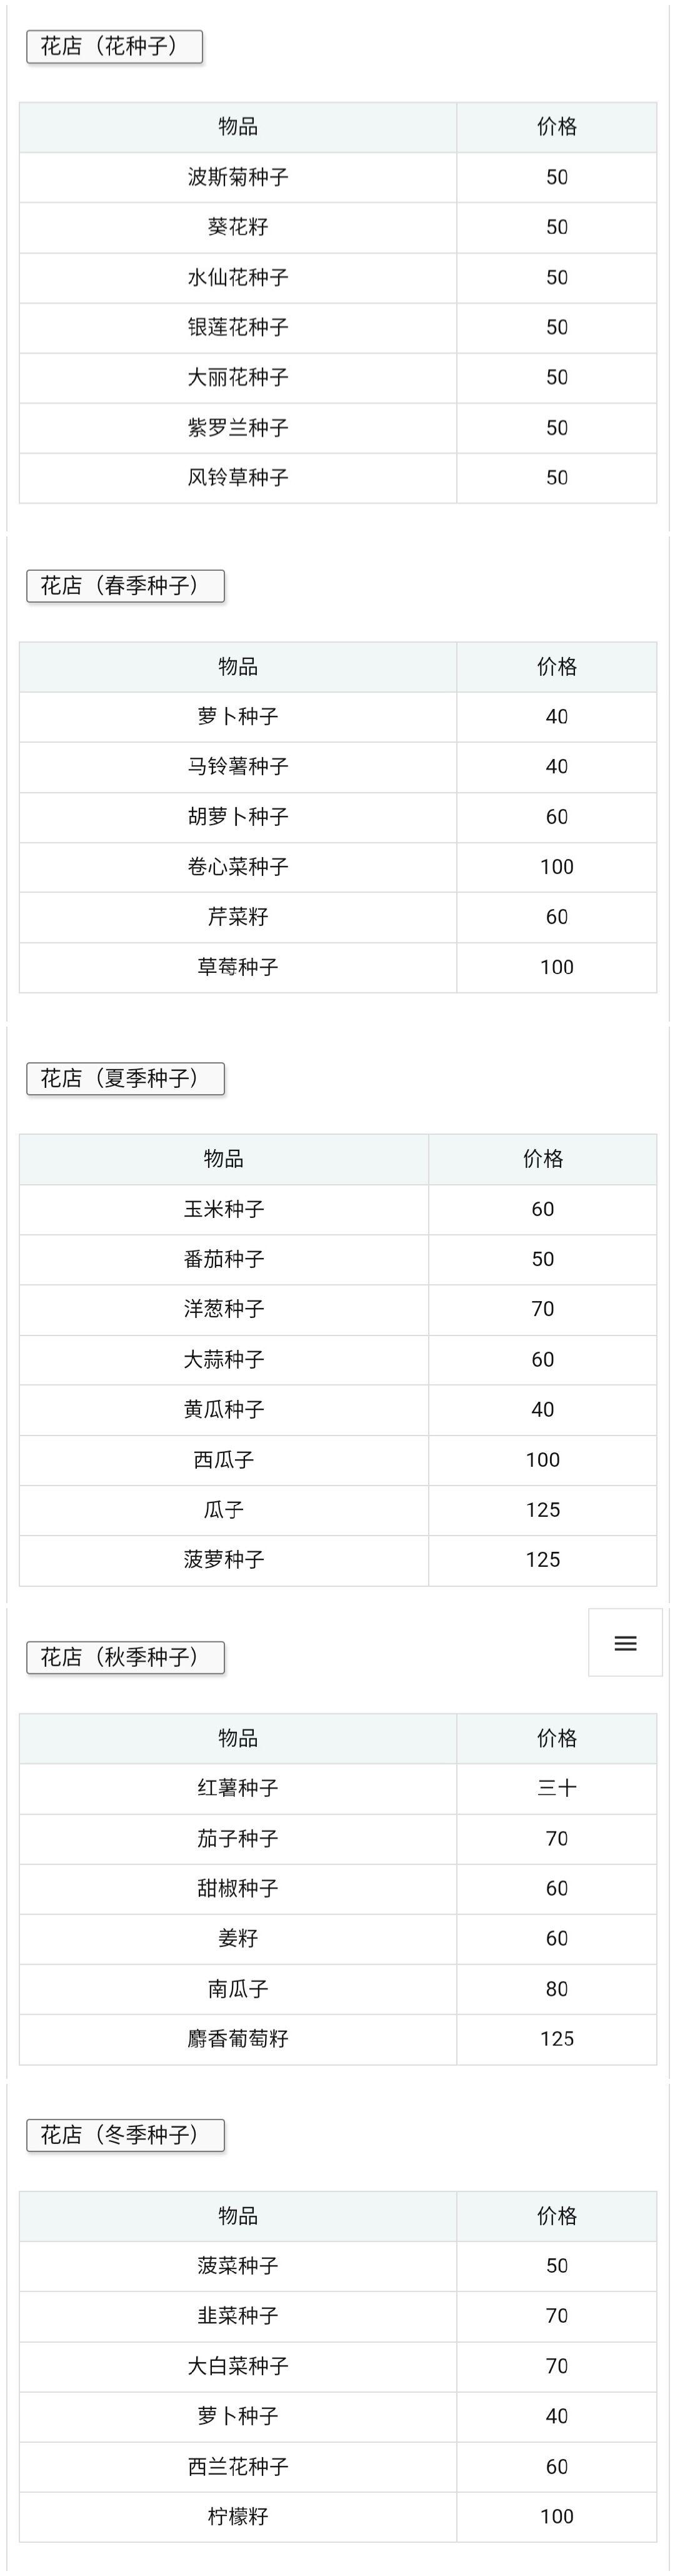Screen dimensions: 675x2576
Task: Select the 柠檬籽 row
Action: [338, 2517]
